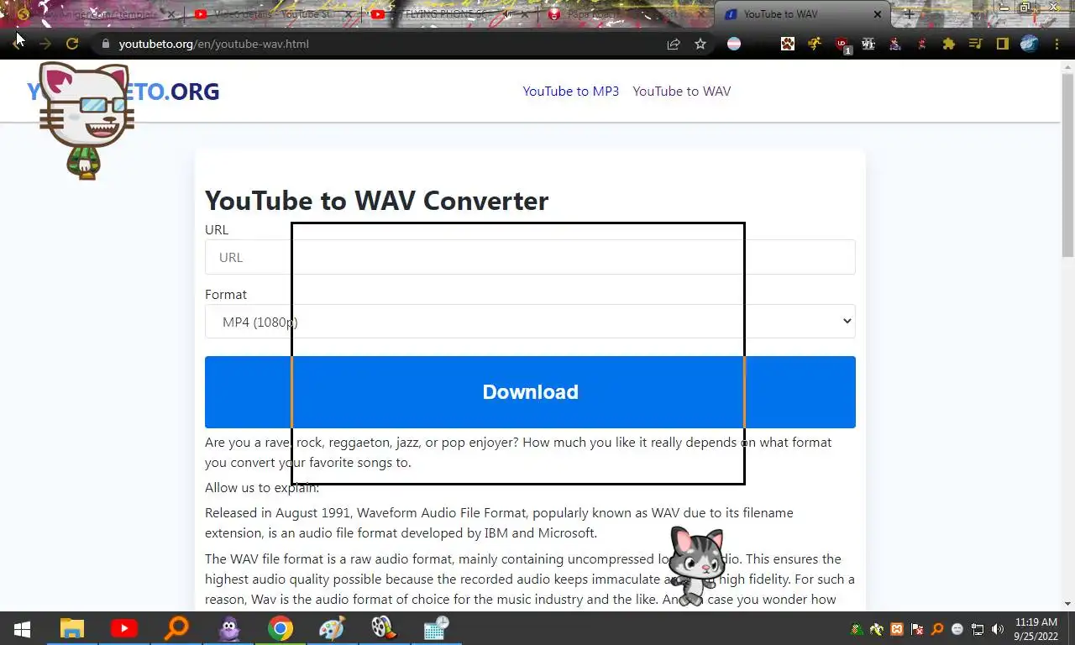Open the yellow running figure extension
The width and height of the screenshot is (1075, 645).
pos(815,44)
